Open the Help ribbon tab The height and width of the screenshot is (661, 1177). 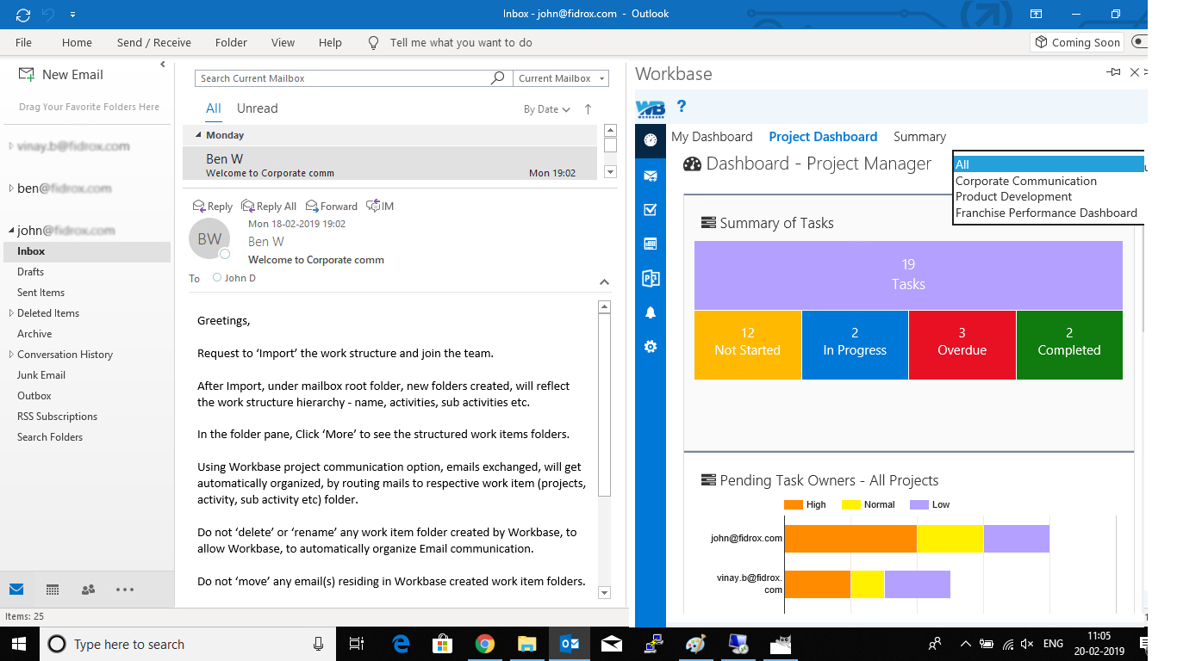(x=330, y=42)
